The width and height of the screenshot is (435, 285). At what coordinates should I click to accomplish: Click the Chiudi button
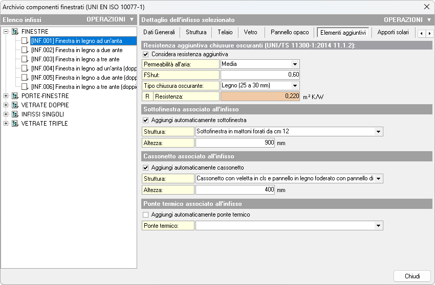tap(412, 276)
